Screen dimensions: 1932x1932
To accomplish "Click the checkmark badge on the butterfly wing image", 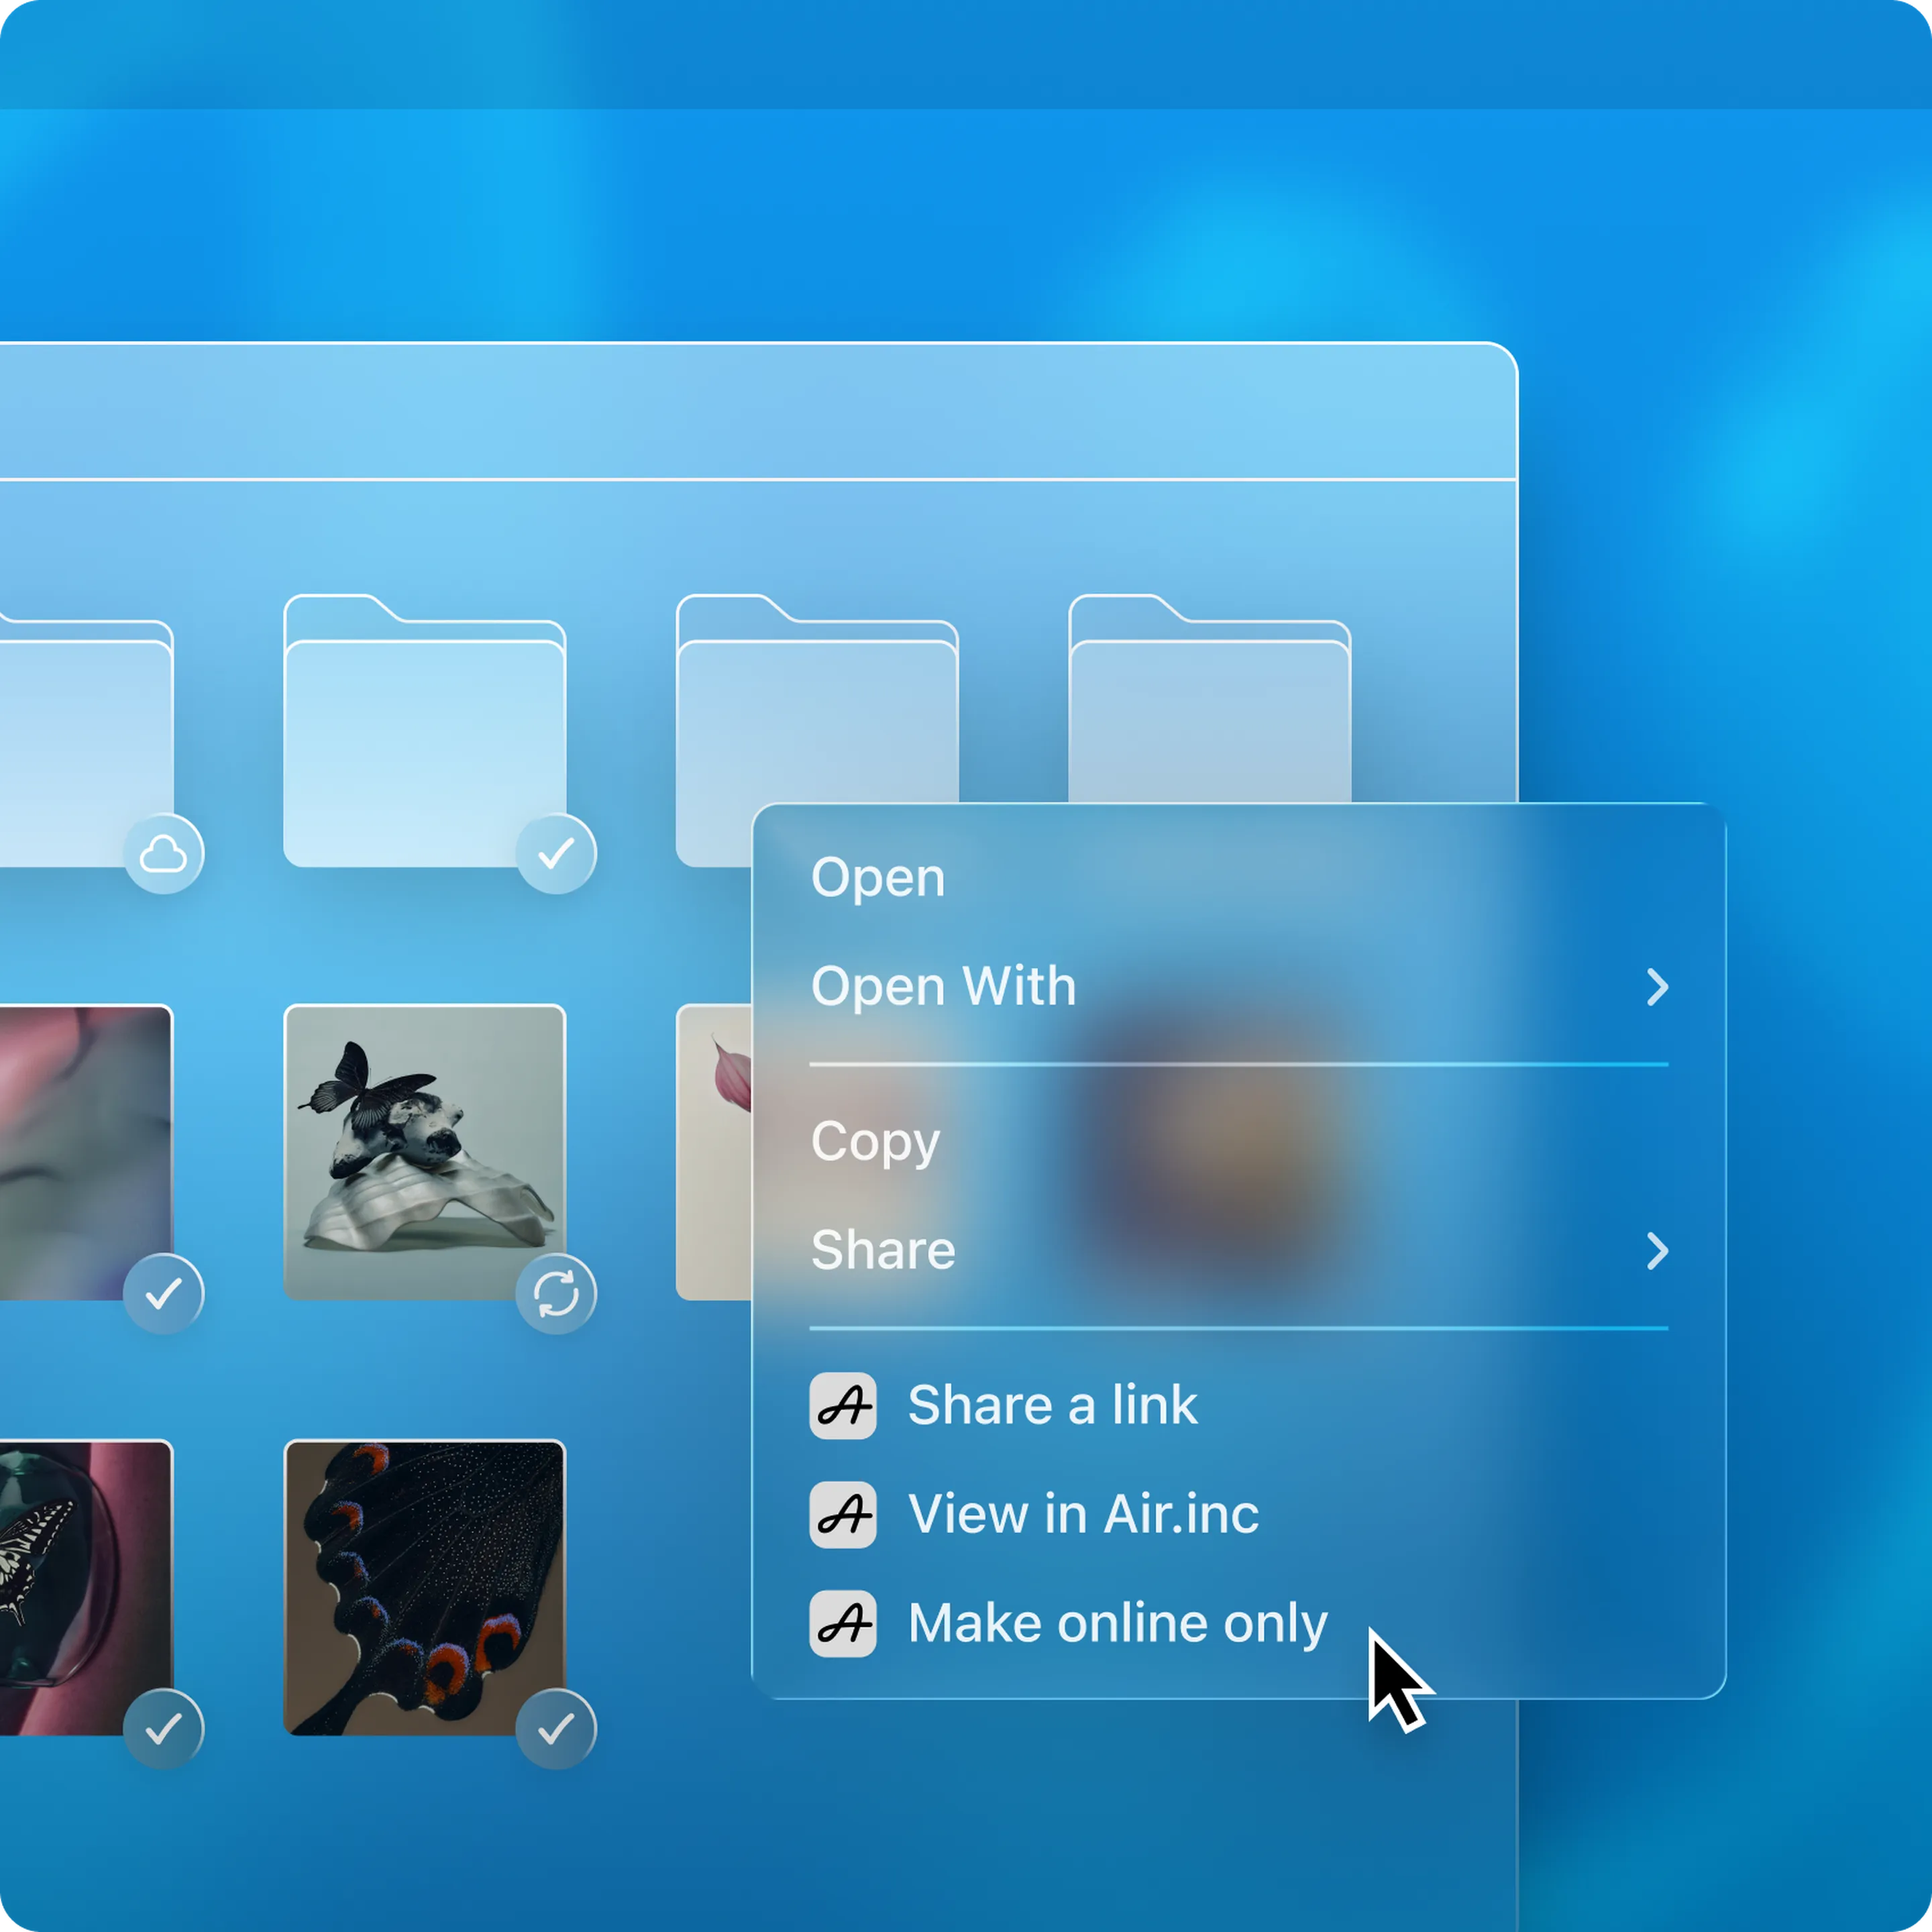I will click(x=556, y=1729).
